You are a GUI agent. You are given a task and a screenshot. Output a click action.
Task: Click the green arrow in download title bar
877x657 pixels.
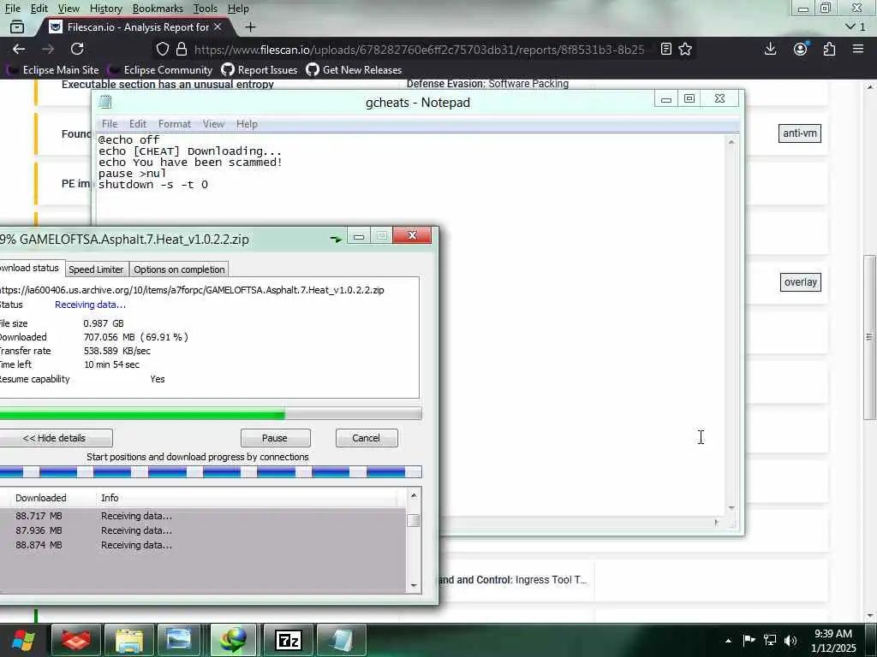pyautogui.click(x=336, y=239)
